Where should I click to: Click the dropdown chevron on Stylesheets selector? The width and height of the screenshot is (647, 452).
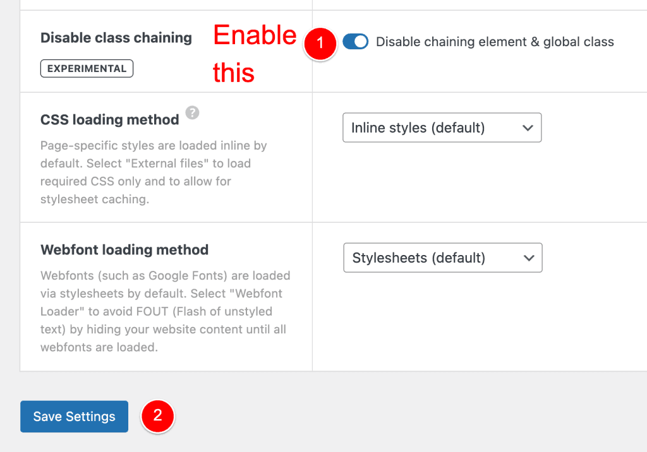click(x=529, y=258)
